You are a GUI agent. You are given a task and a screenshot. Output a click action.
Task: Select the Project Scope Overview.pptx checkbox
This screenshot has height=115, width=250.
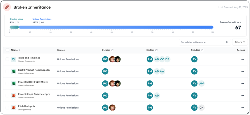(7, 96)
